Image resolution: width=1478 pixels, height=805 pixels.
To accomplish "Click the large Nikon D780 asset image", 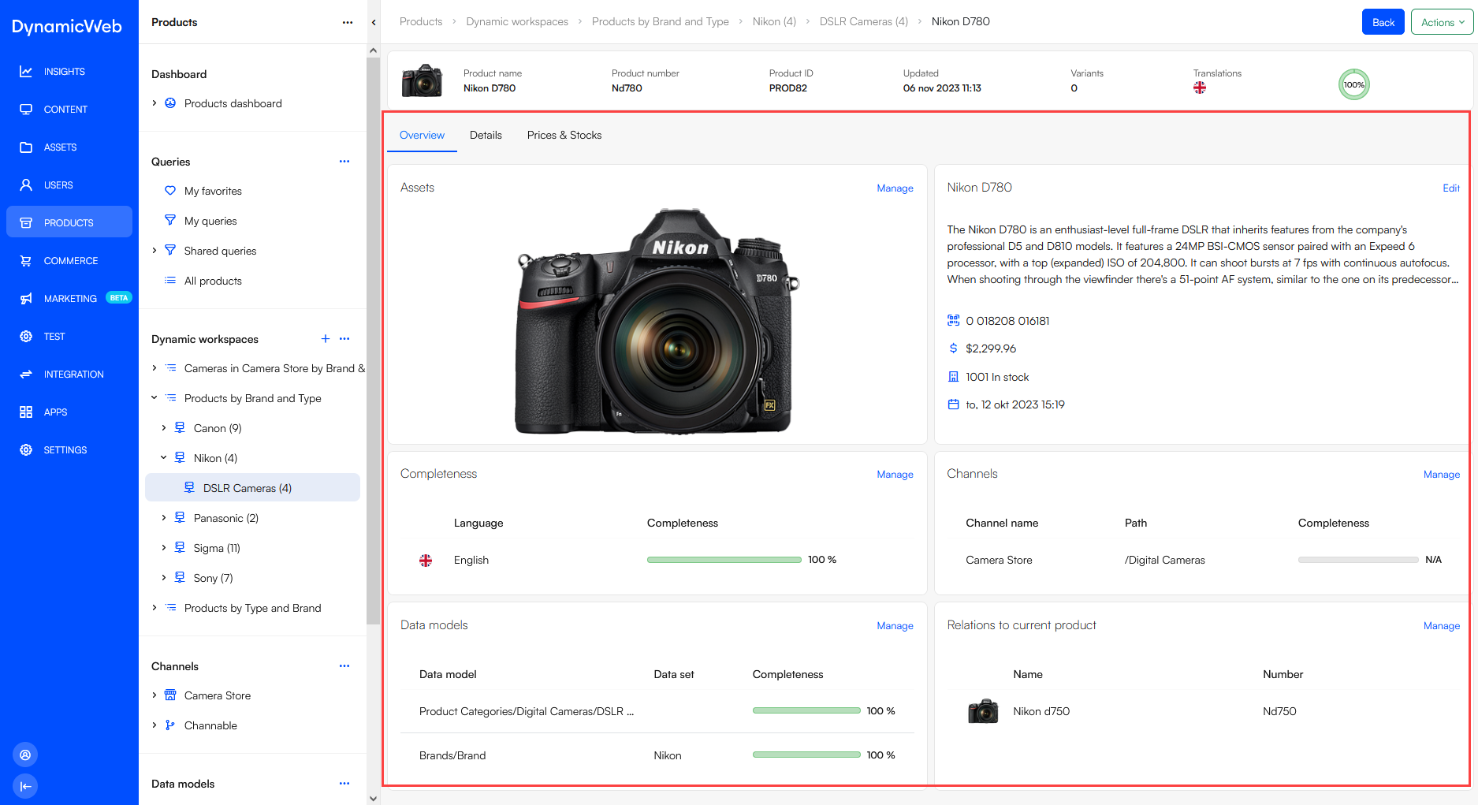I will pyautogui.click(x=657, y=321).
